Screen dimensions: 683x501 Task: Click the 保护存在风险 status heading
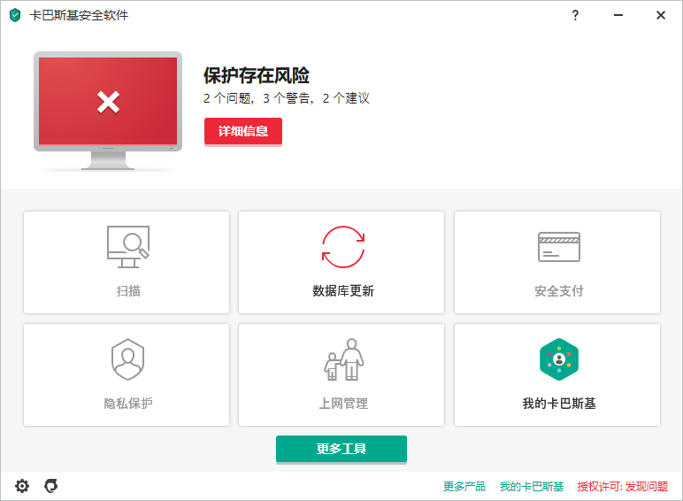pyautogui.click(x=257, y=75)
